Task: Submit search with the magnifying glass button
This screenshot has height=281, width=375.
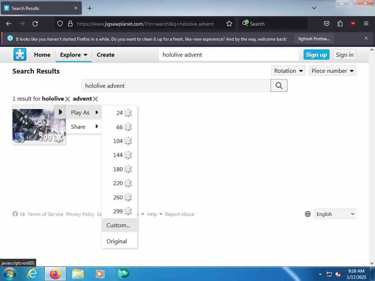Action: [x=279, y=86]
